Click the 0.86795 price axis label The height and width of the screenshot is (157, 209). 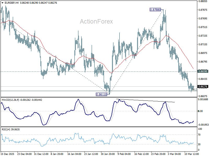203,62
